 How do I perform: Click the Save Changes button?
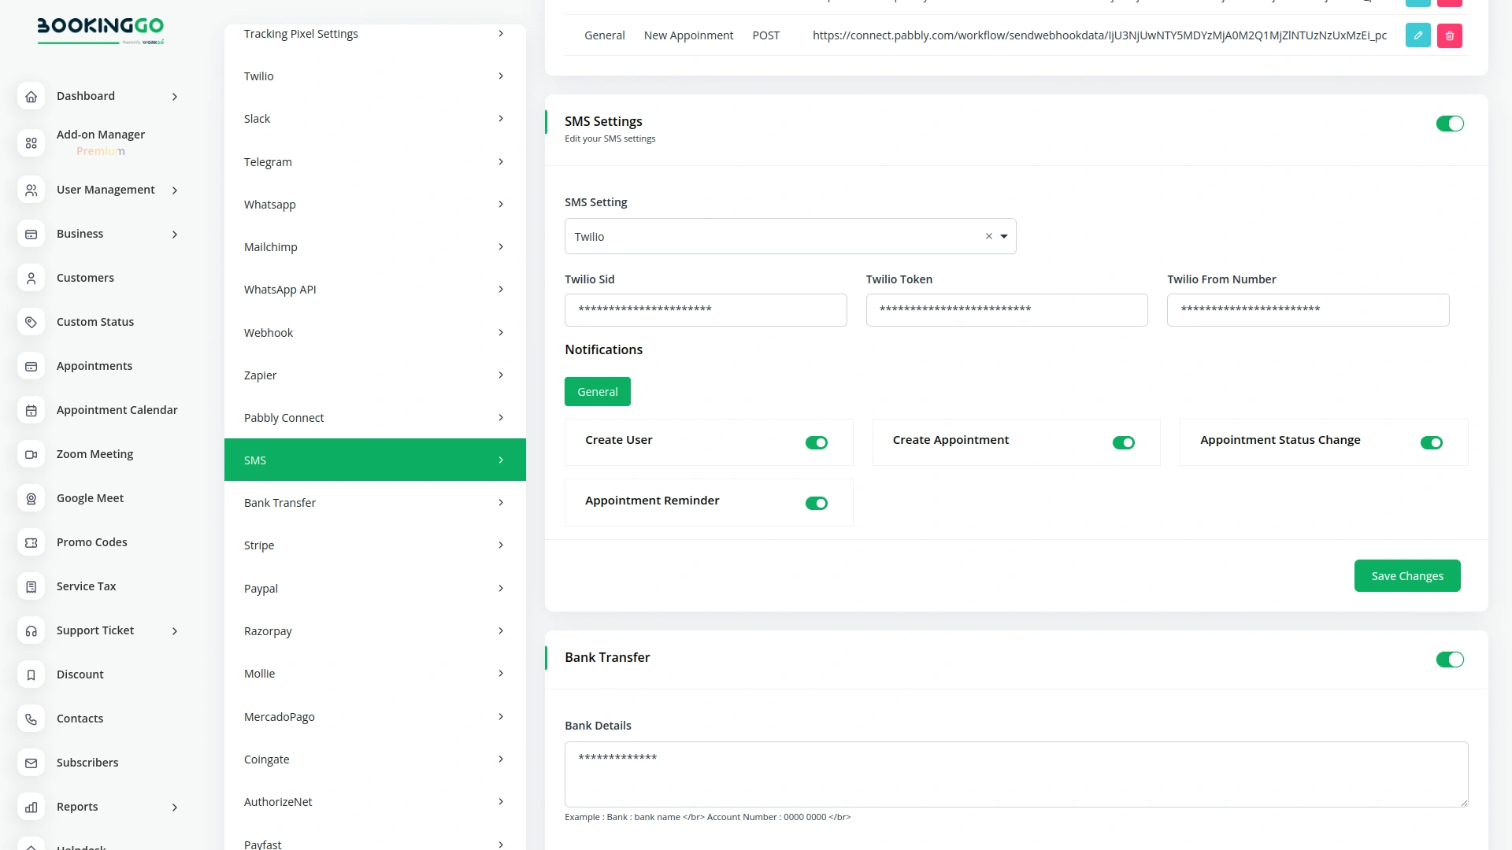point(1407,575)
